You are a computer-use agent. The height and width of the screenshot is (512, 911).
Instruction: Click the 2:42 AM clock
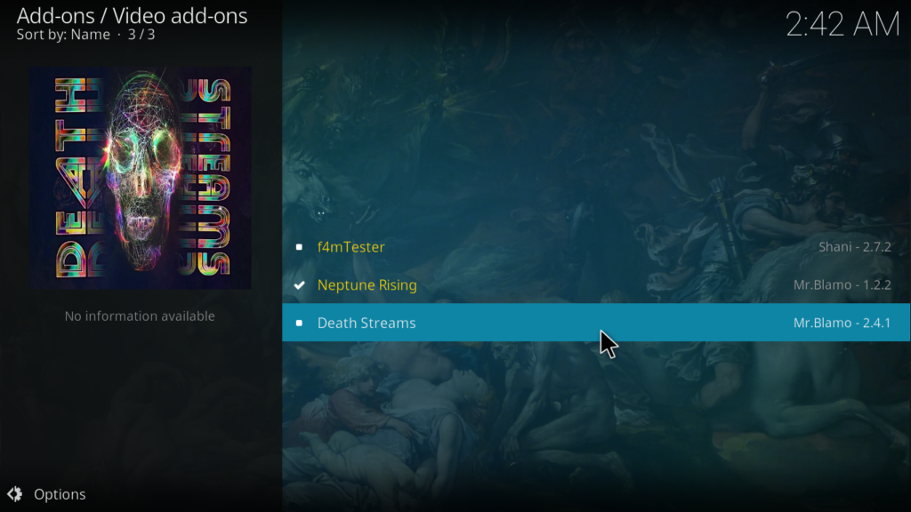tap(842, 24)
